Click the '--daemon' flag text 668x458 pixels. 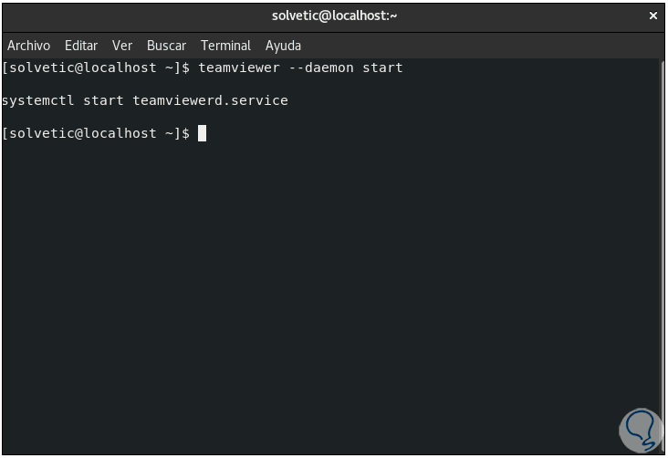[x=321, y=68]
